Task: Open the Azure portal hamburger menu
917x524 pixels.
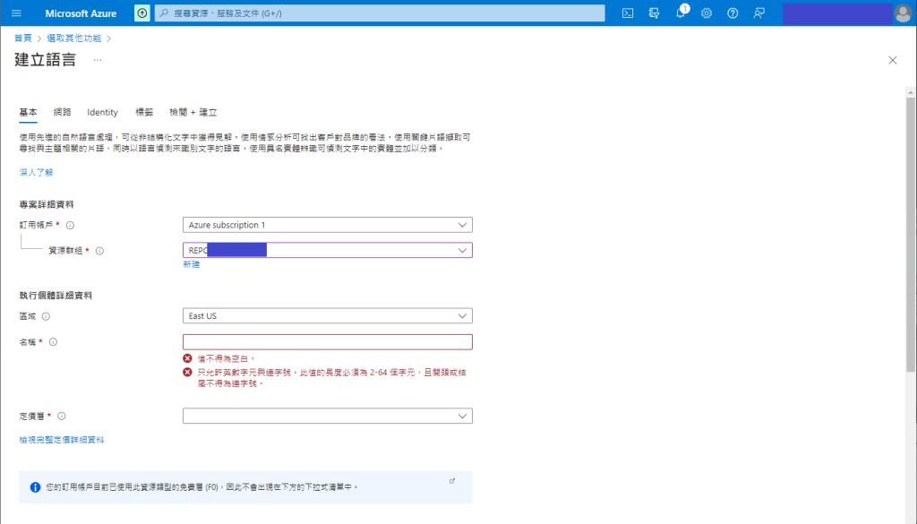Action: [16, 13]
